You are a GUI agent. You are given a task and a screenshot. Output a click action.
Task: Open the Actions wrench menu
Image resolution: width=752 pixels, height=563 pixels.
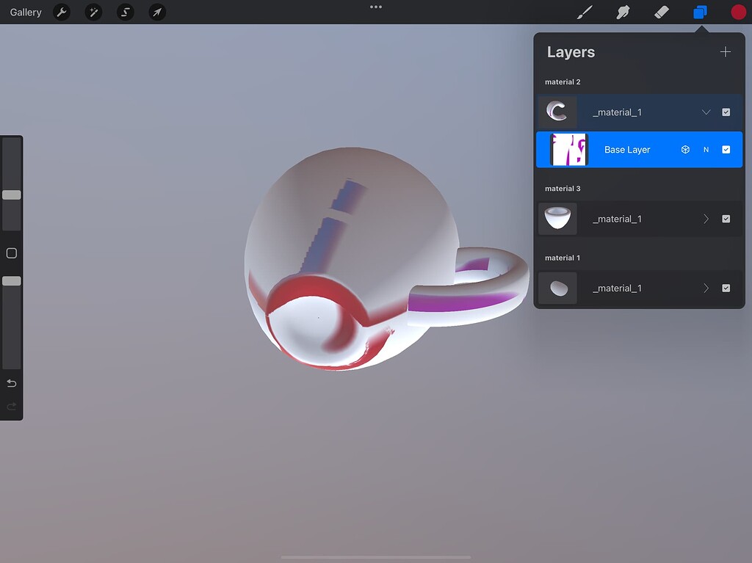(x=62, y=12)
